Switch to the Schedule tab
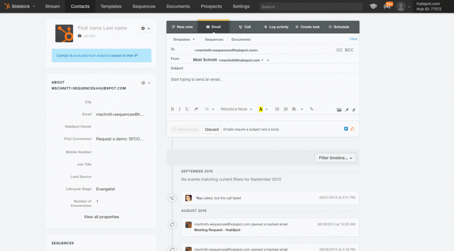The height and width of the screenshot is (251, 454). (339, 27)
